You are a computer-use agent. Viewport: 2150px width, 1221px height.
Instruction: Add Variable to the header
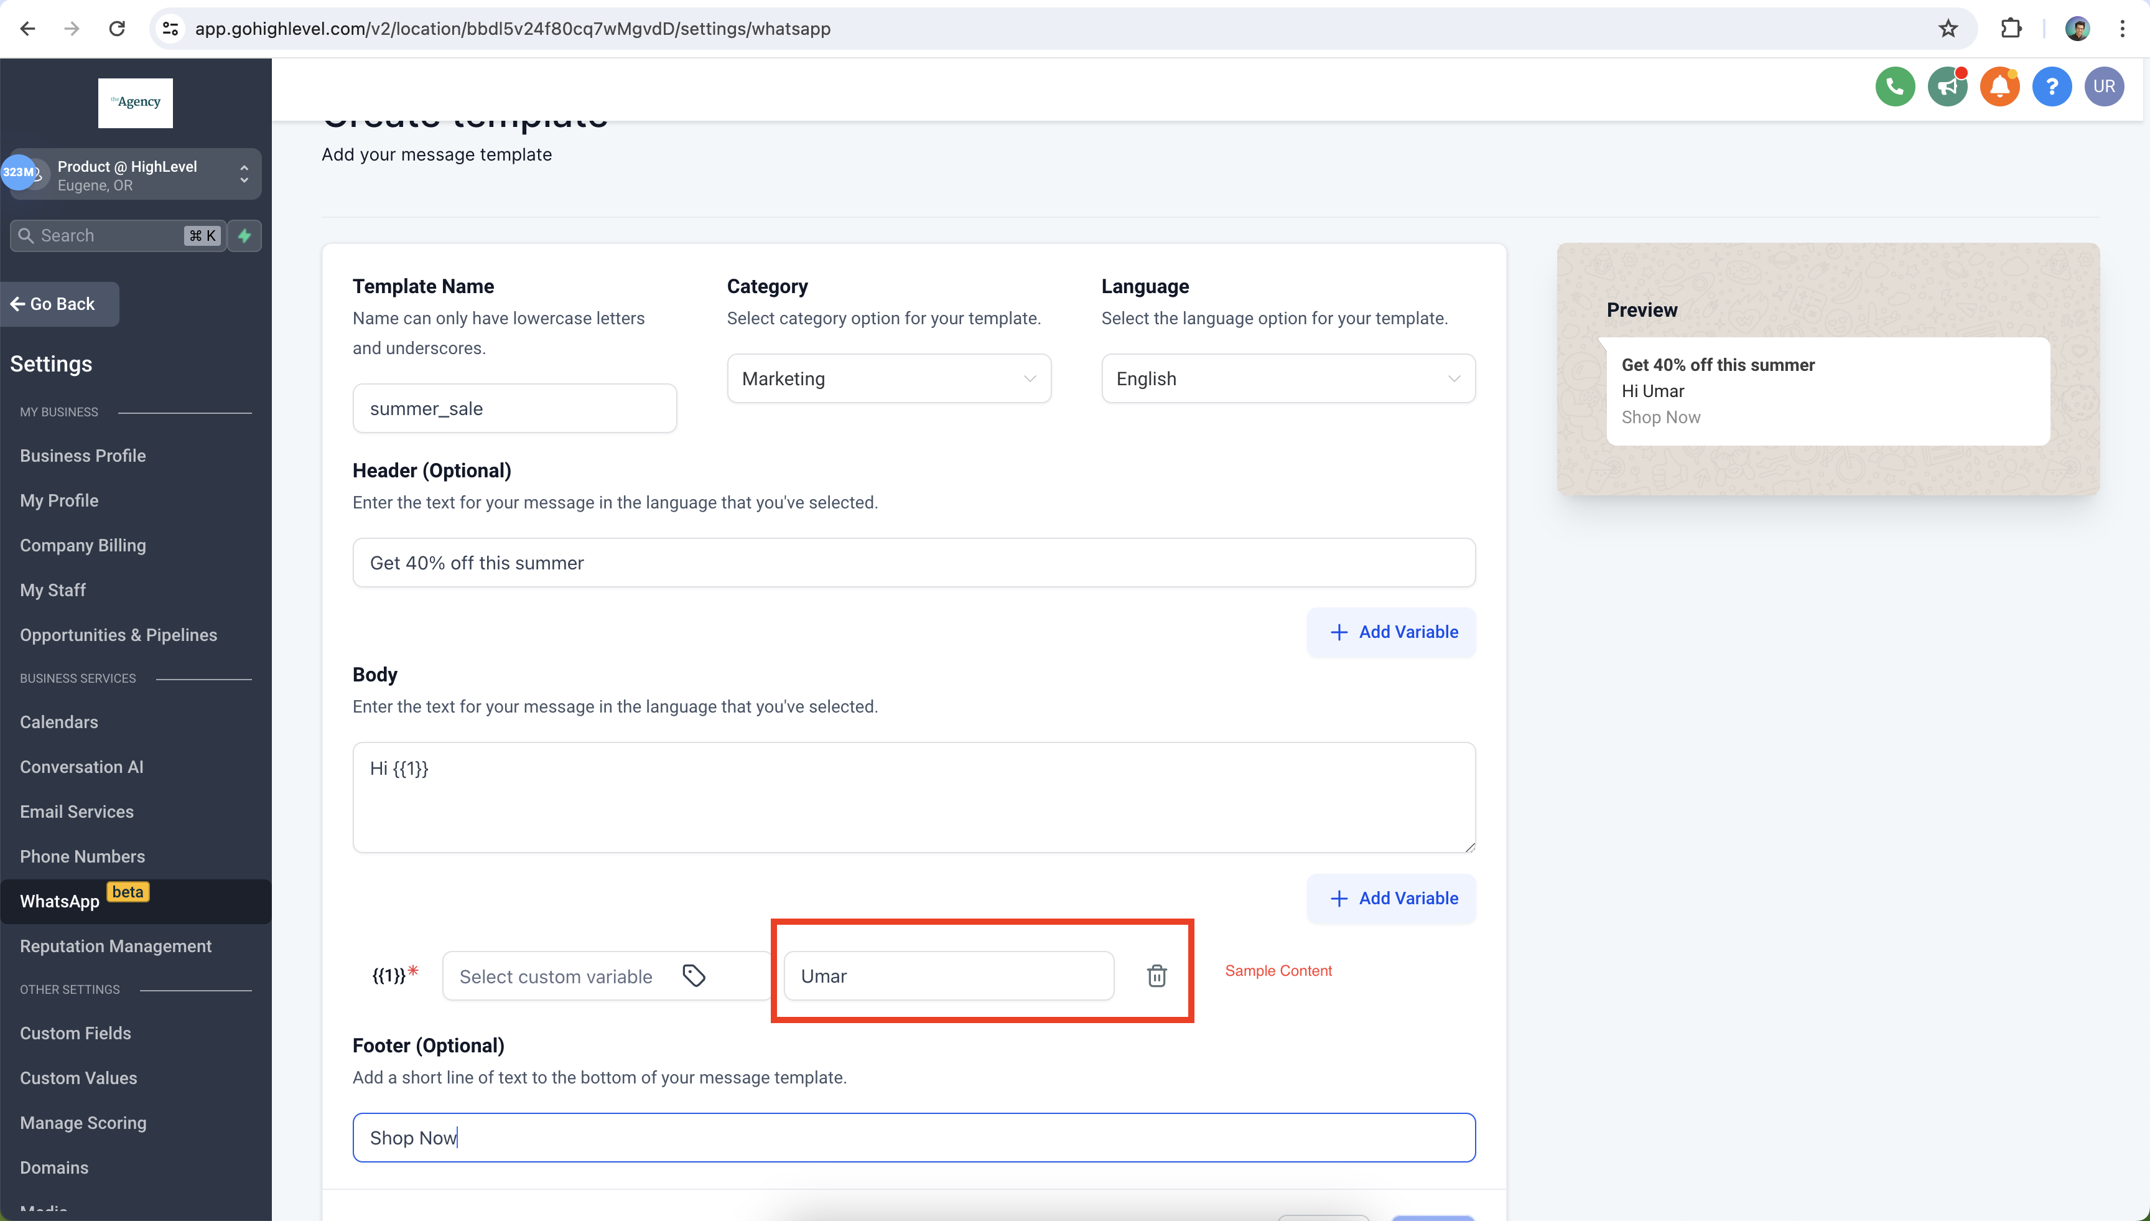point(1392,632)
